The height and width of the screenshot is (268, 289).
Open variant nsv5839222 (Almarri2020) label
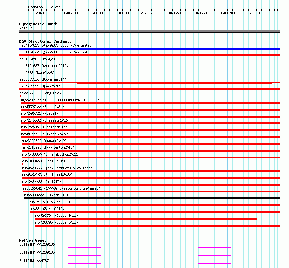pyautogui.click(x=47, y=195)
